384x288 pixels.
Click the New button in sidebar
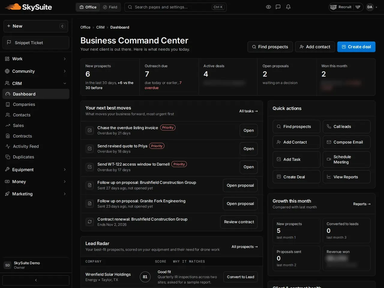pyautogui.click(x=36, y=26)
